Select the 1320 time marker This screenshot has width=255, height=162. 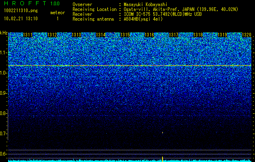[x=247, y=35]
